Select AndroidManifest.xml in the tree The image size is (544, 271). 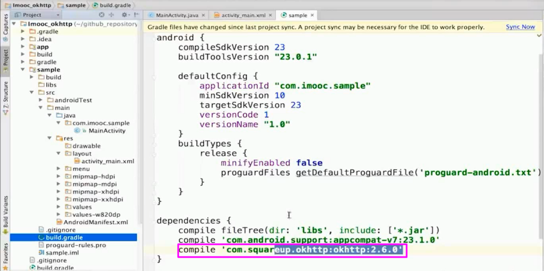[x=96, y=222]
